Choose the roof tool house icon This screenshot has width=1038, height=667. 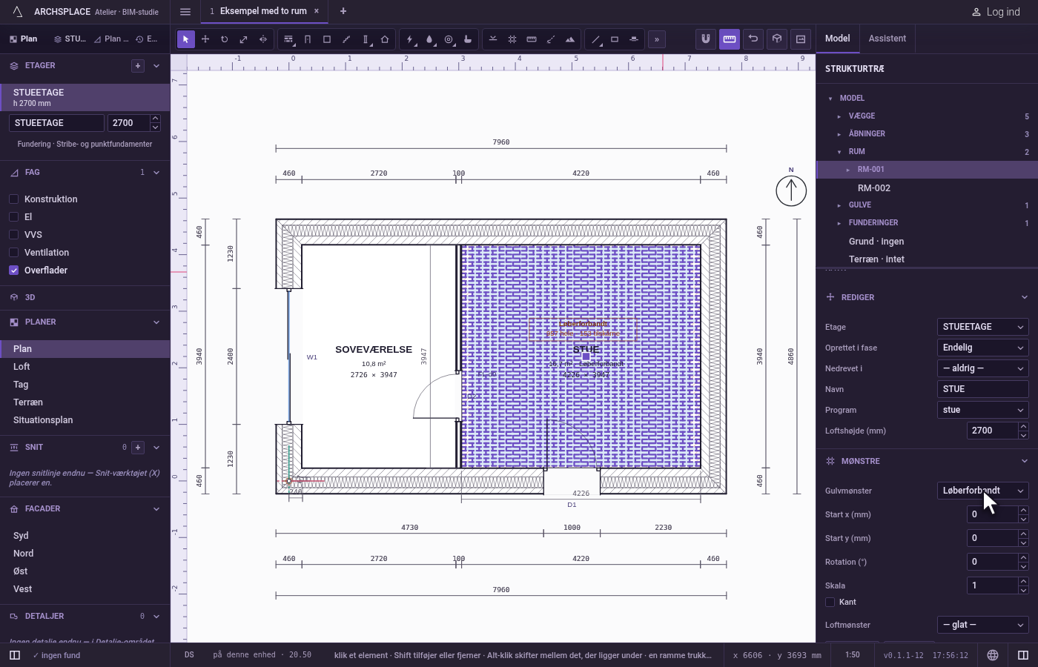[x=385, y=39]
